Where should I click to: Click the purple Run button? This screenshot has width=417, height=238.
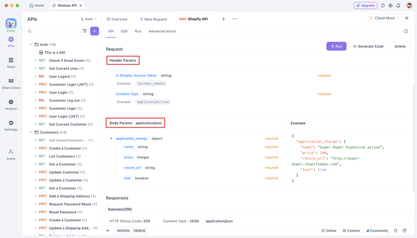(336, 46)
